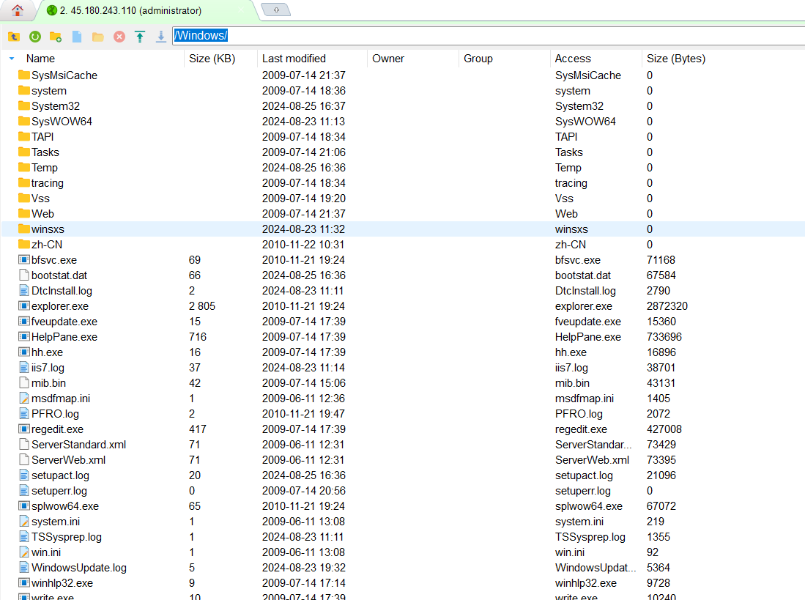Refresh the current folder with the green icon
Screen dimensions: 805x600
point(35,37)
